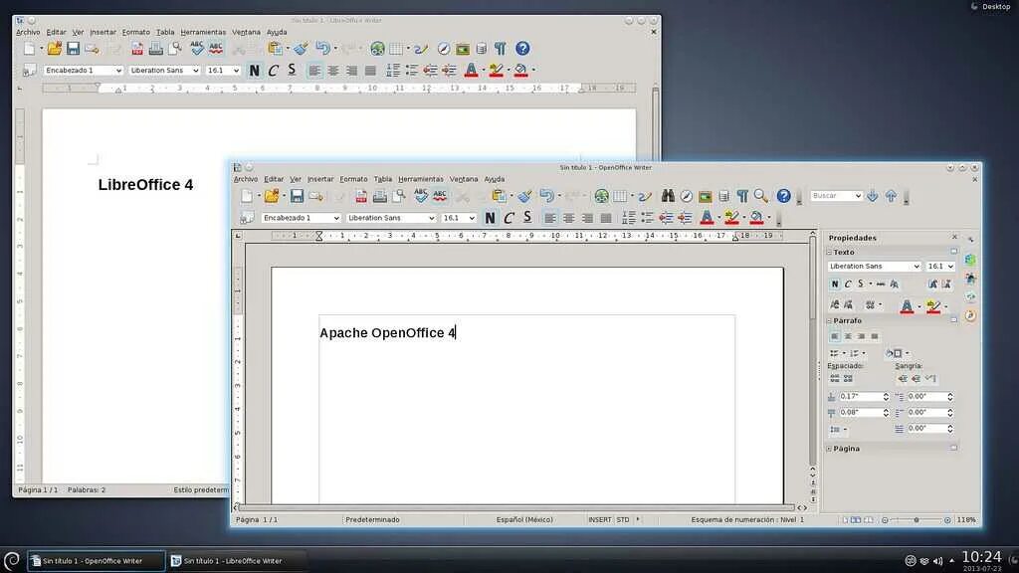Image resolution: width=1019 pixels, height=573 pixels.
Task: Click INSERT mode in OpenOffice status bar
Action: tap(599, 519)
